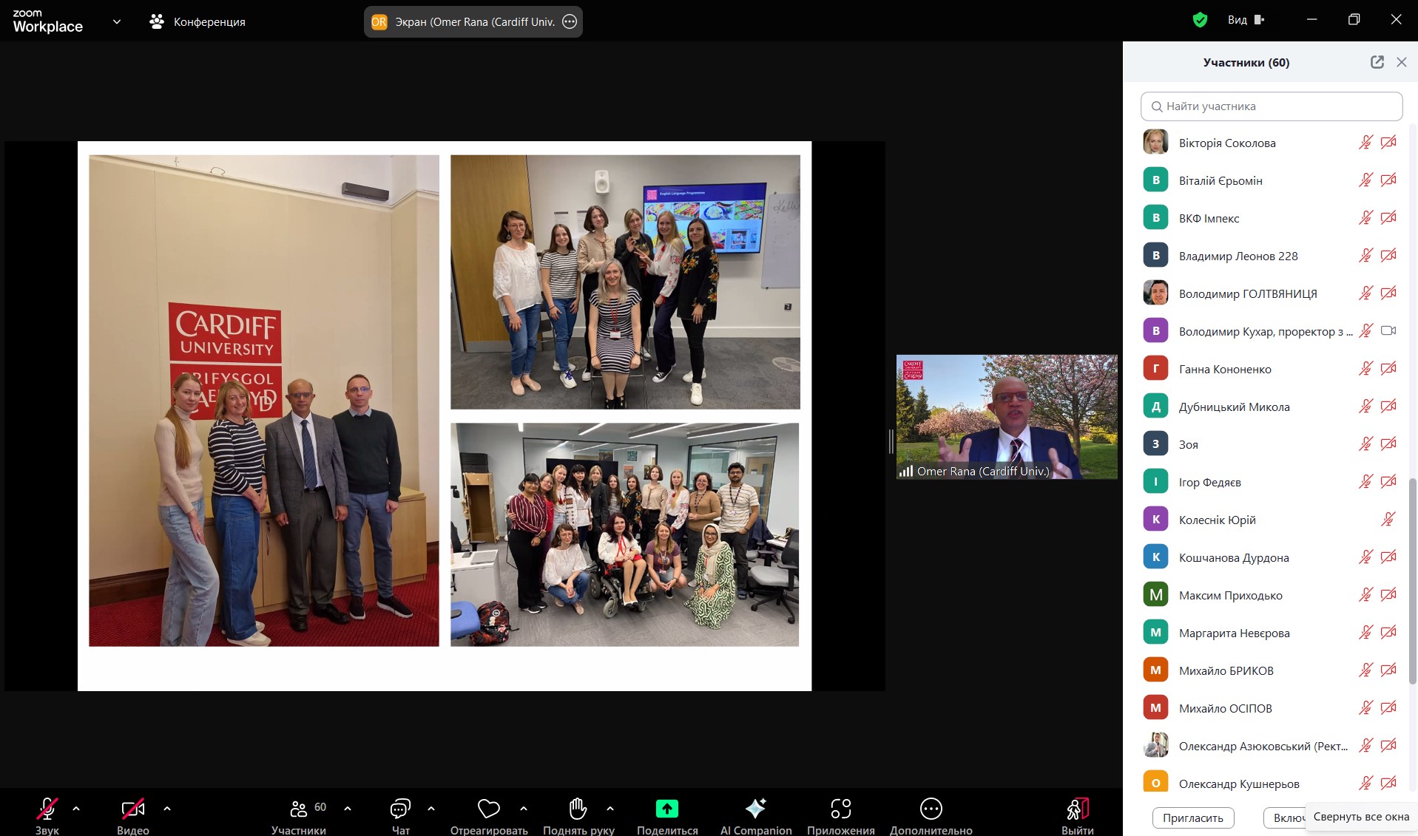
Task: Open the Вид (View) menu
Action: click(x=1245, y=20)
